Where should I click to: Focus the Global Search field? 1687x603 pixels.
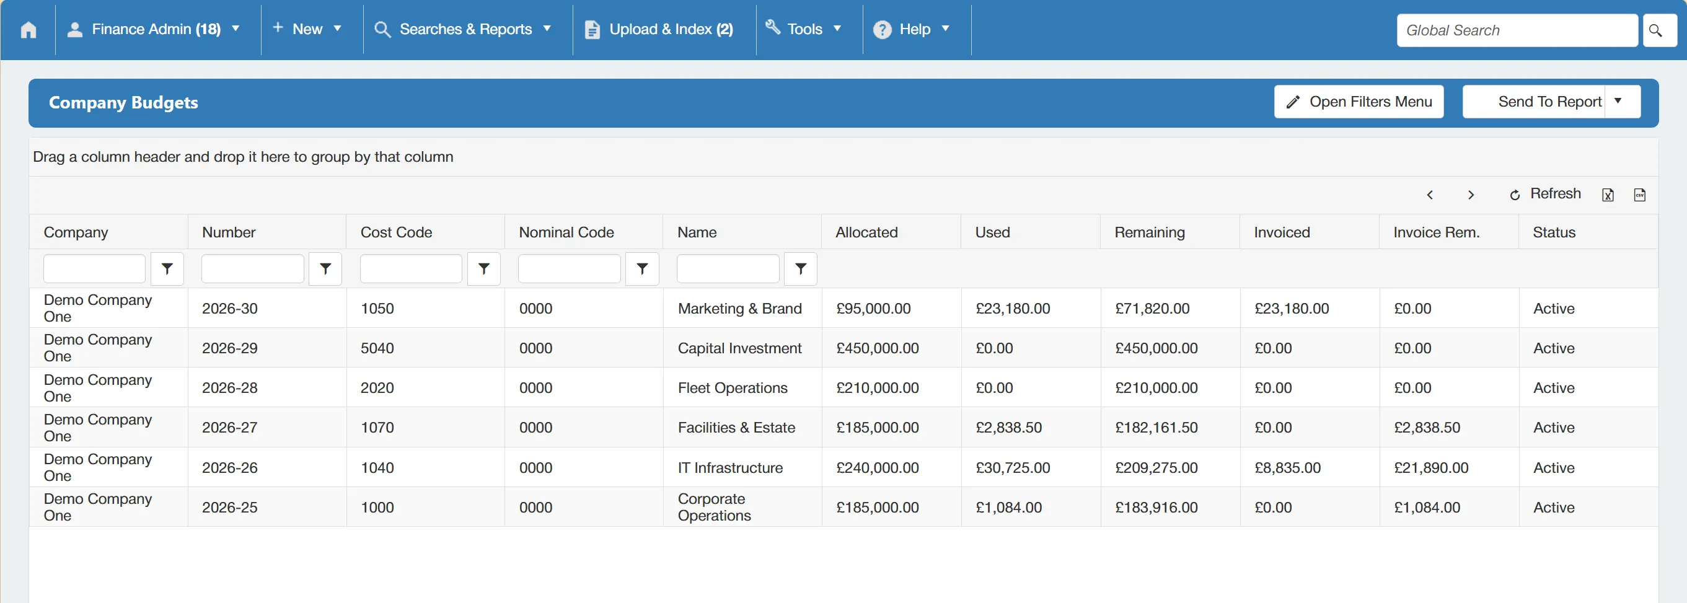[x=1517, y=30]
